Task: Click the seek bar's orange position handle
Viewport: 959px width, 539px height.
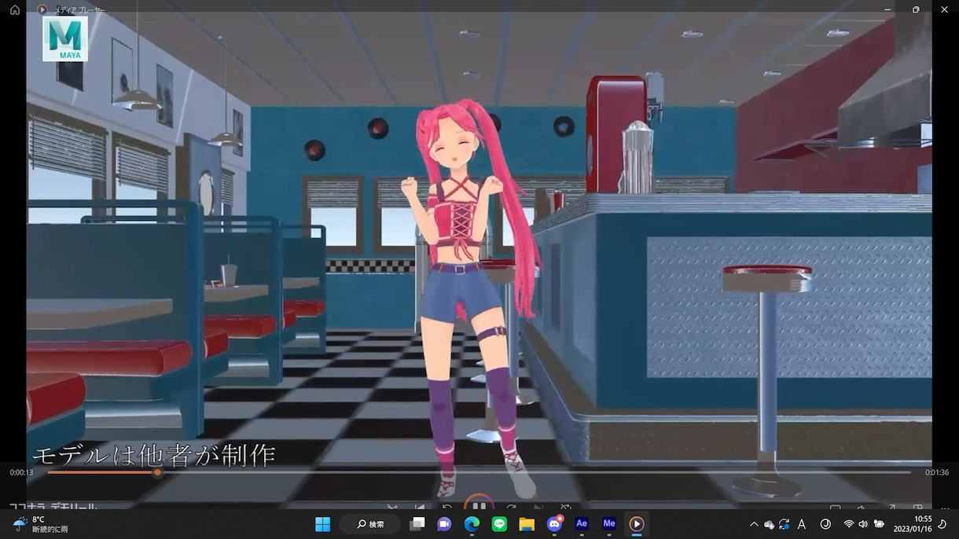Action: 157,473
